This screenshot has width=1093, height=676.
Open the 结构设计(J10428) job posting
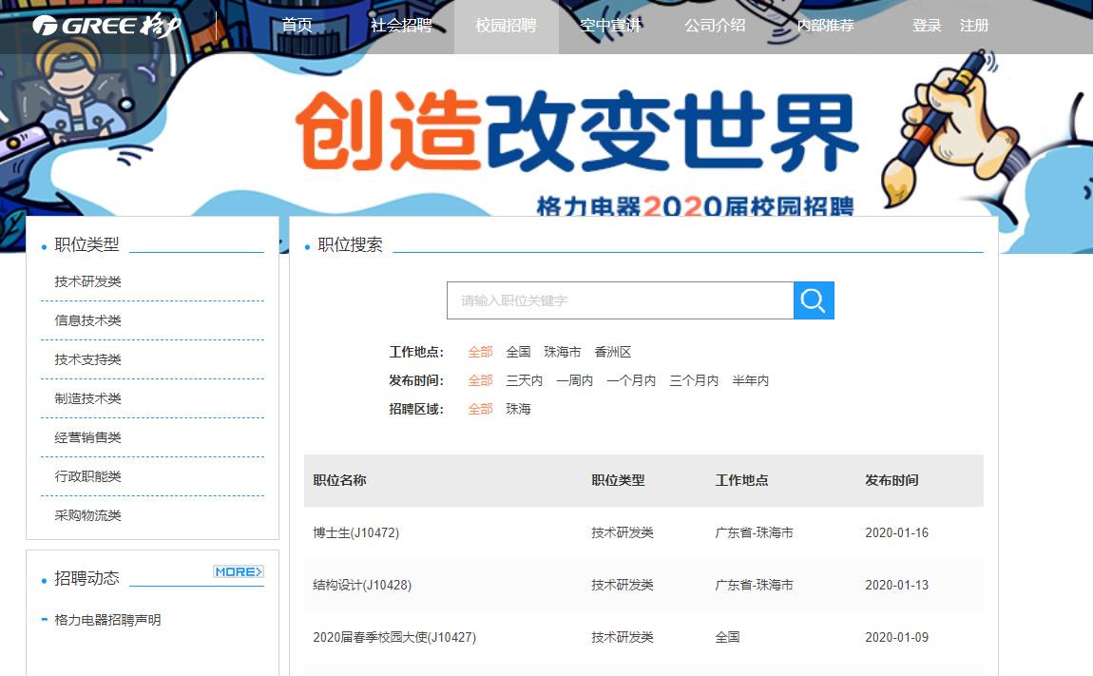362,586
